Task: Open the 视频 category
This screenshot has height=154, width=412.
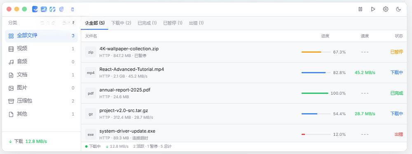Action: (x=41, y=49)
